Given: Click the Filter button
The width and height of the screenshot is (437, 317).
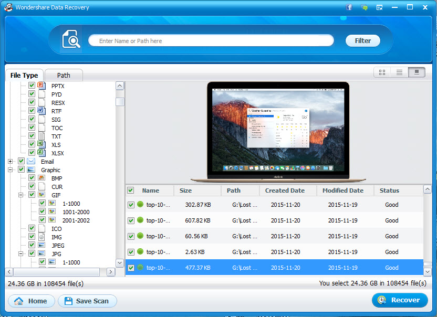Looking at the screenshot, I should [x=362, y=40].
